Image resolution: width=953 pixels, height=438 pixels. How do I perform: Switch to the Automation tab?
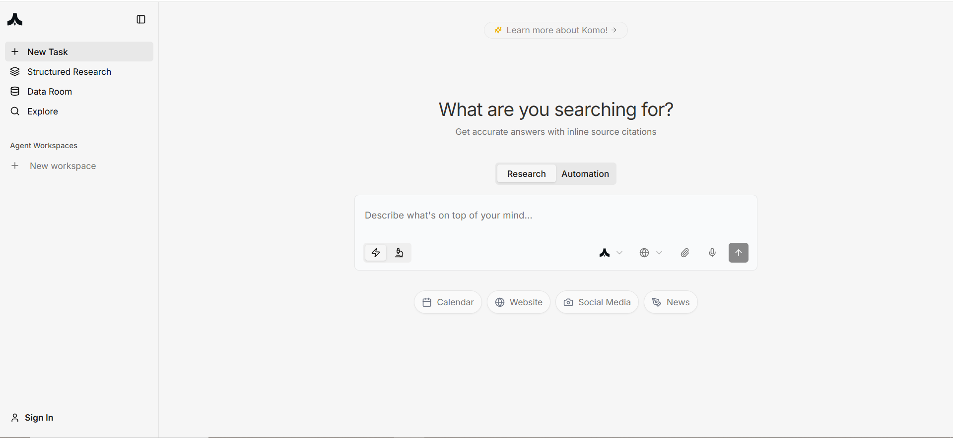click(585, 174)
